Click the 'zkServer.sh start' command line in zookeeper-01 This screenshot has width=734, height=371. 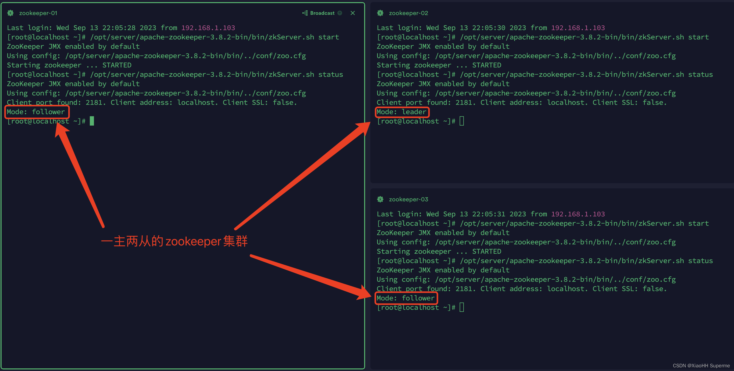[x=173, y=37]
